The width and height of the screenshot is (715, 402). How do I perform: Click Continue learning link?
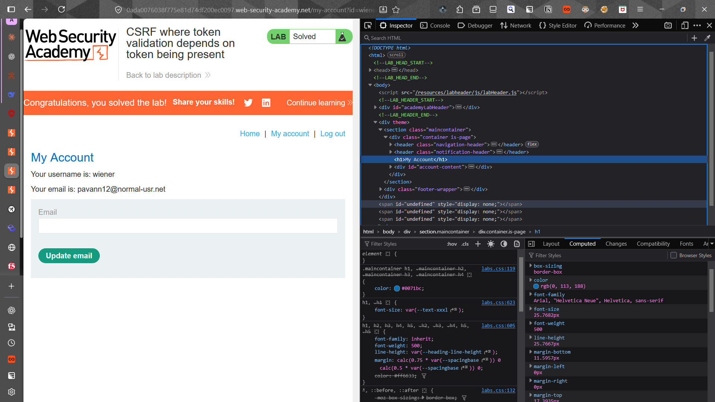point(319,103)
